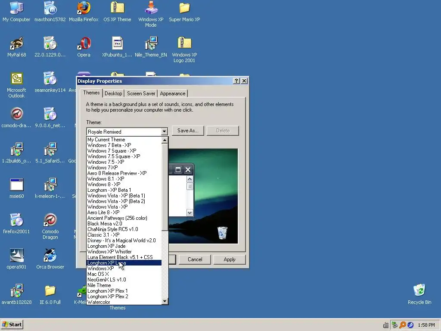Screen dimensions: 441x331
Task: Collapse the Theme dropdown arrow
Action: click(164, 132)
